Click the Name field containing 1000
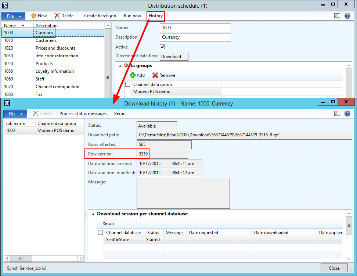Screen dimensions: 357x276 point(195,28)
